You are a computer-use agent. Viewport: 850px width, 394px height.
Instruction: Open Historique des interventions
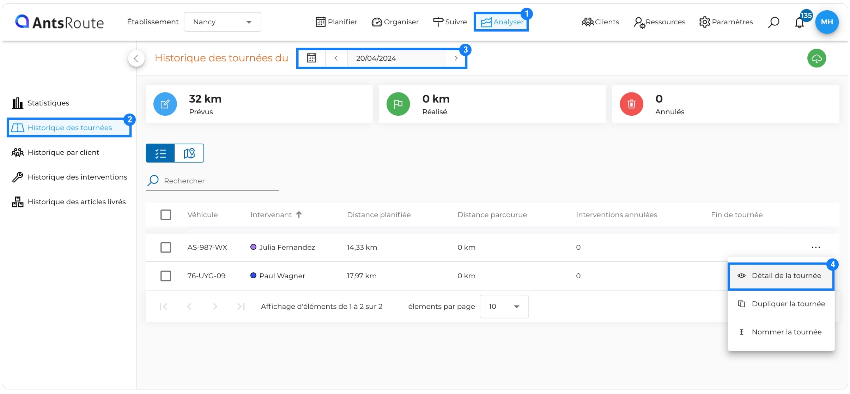[x=69, y=177]
